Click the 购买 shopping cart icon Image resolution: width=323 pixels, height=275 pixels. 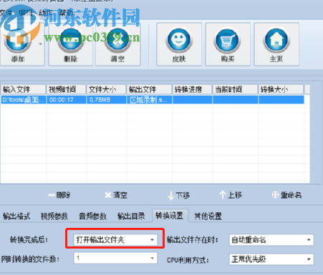click(228, 44)
